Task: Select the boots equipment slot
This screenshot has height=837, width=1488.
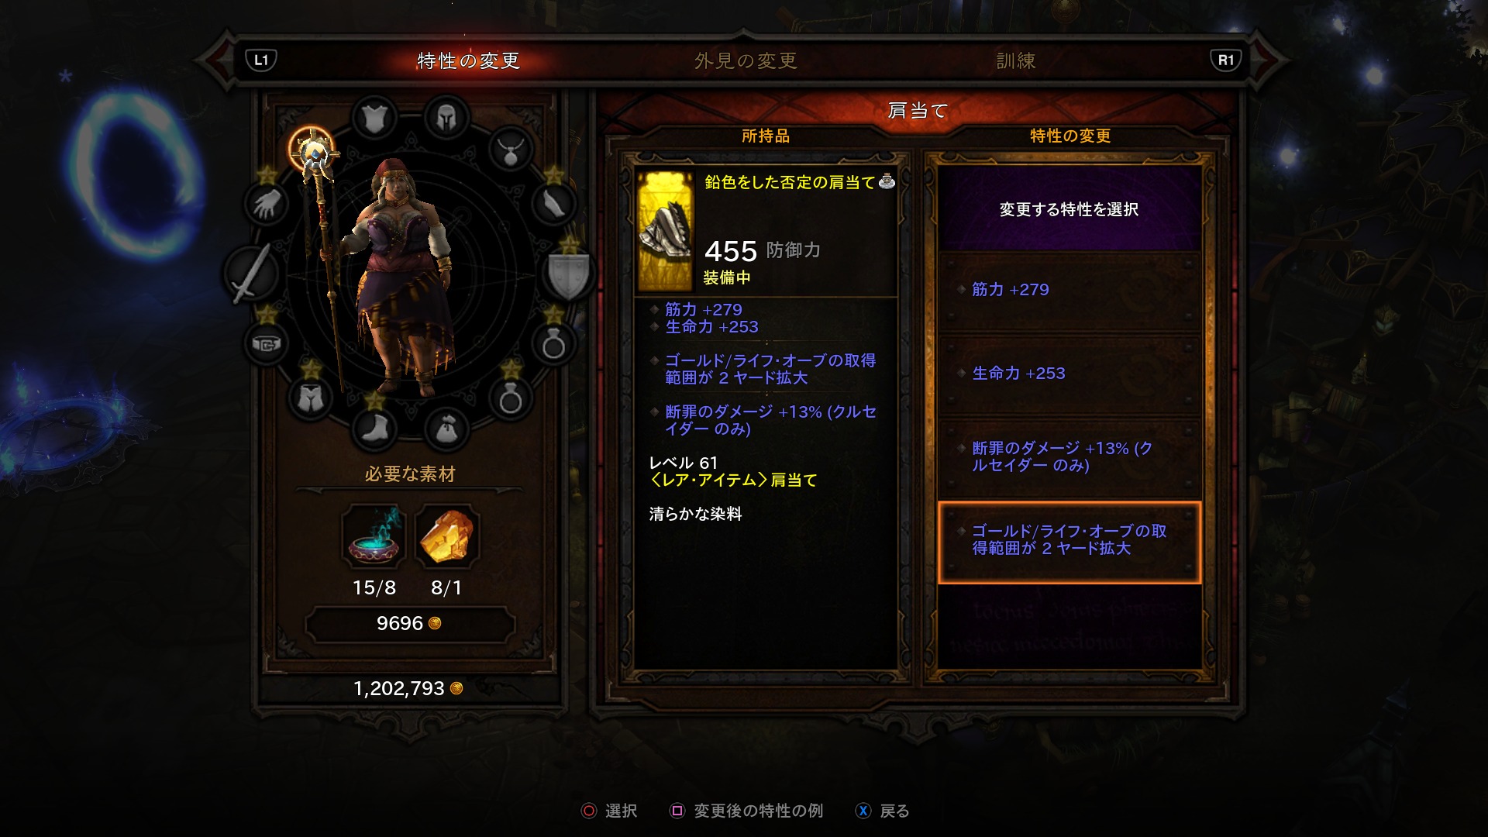Action: click(x=374, y=428)
